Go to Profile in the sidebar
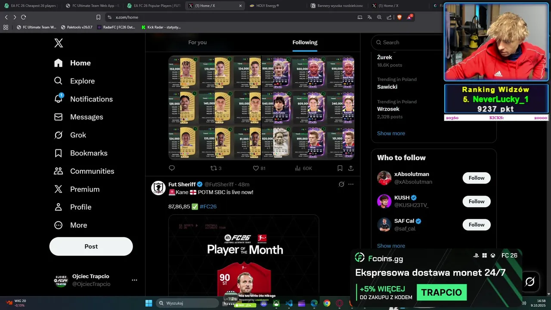This screenshot has height=310, width=551. pos(72,207)
